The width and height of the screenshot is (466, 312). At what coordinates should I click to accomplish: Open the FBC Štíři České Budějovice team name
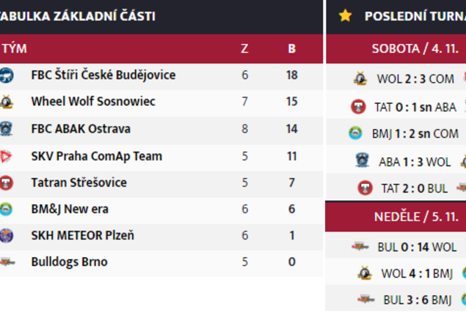103,75
